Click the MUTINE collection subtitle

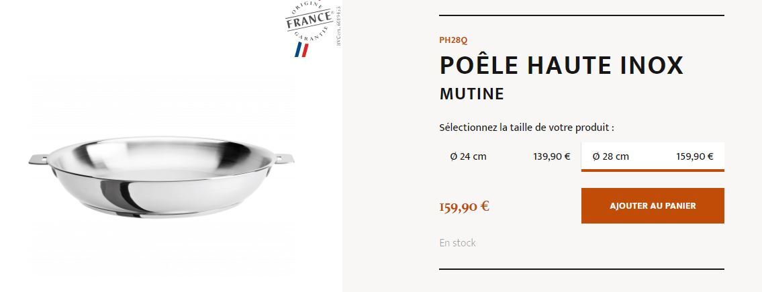pos(471,94)
